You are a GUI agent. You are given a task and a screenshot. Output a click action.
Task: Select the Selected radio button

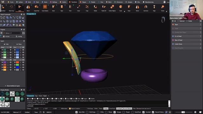(178, 21)
